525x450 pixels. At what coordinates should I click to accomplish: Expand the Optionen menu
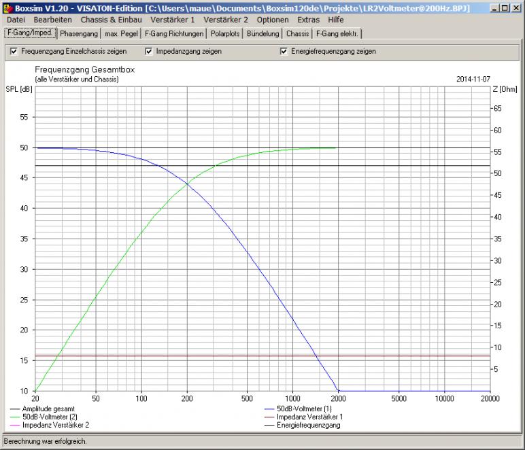tap(273, 20)
